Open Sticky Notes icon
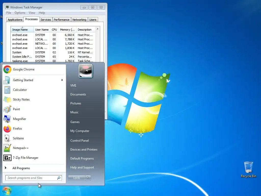 [x=7, y=100]
